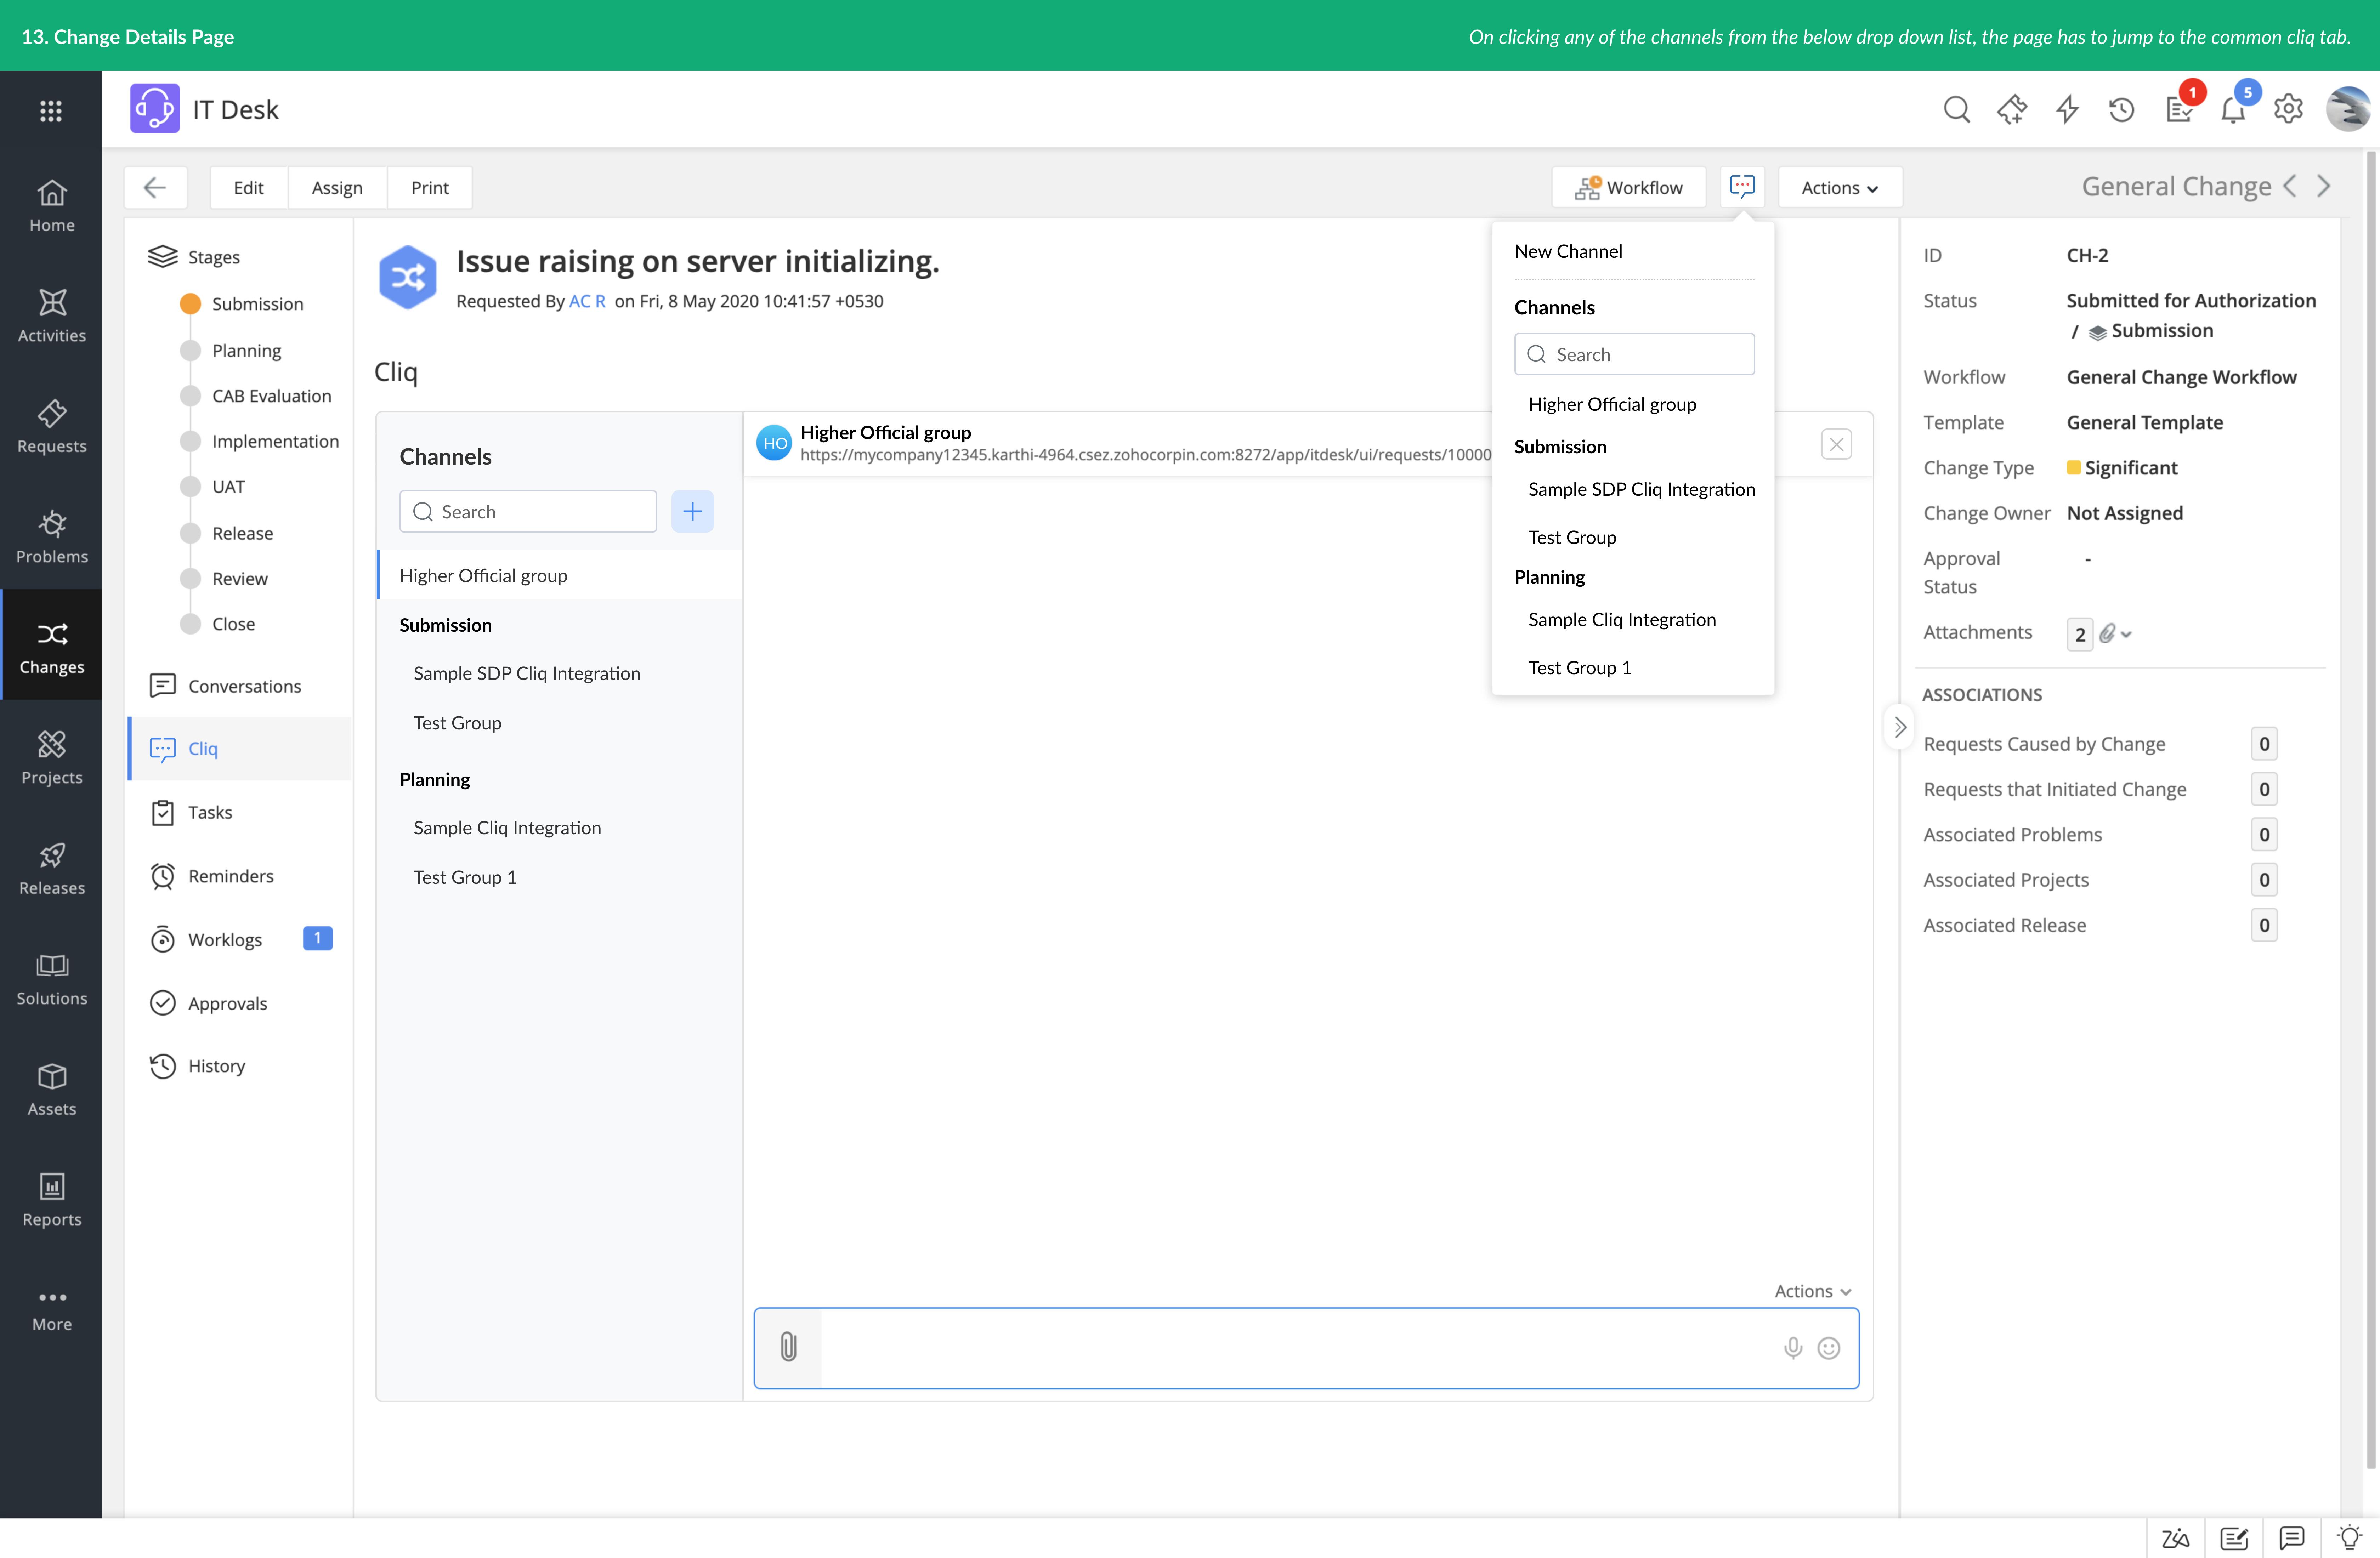This screenshot has height=1558, width=2380.
Task: Expand the attachments dropdown arrow
Action: pos(2126,634)
